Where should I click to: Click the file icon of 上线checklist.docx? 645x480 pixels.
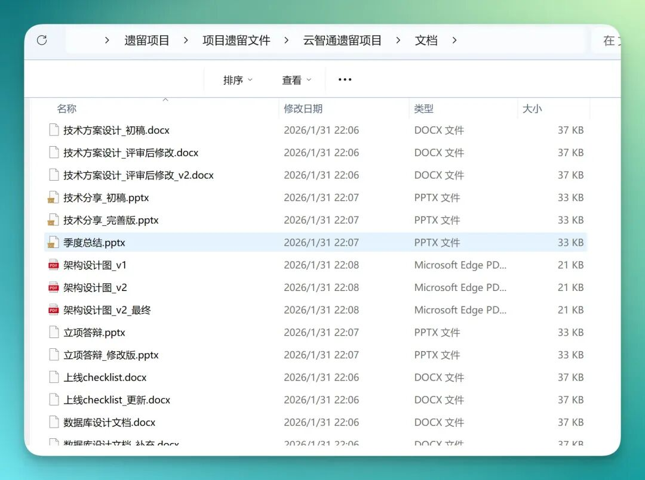54,377
